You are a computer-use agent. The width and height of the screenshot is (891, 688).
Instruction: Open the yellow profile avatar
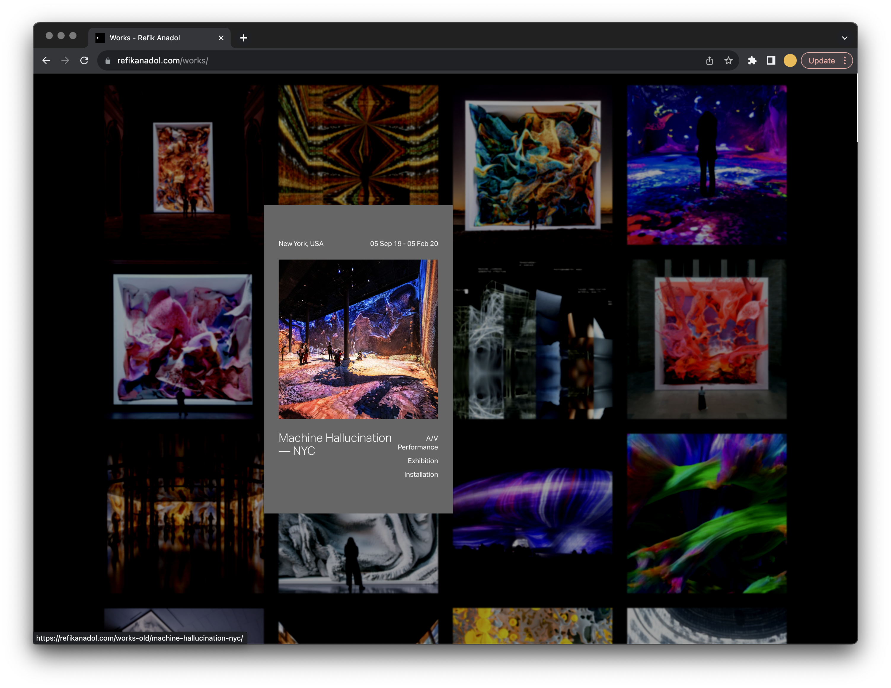click(790, 60)
